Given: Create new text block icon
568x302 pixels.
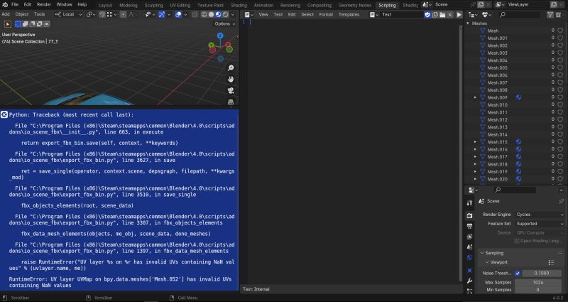Looking at the screenshot, I should 435,15.
